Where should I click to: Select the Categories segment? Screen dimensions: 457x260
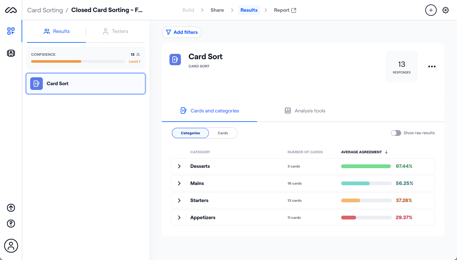click(190, 133)
